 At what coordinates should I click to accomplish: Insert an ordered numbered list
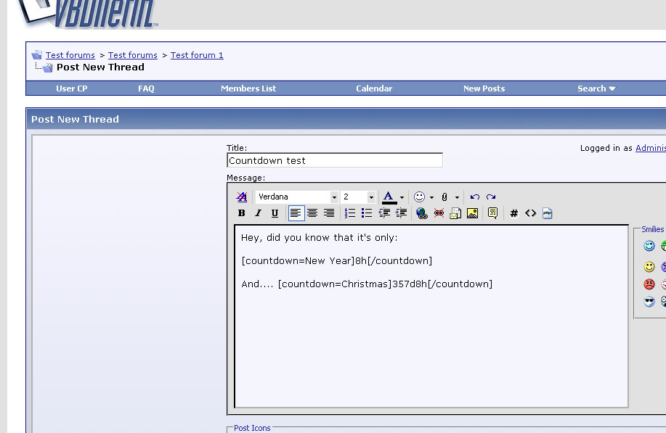[350, 213]
